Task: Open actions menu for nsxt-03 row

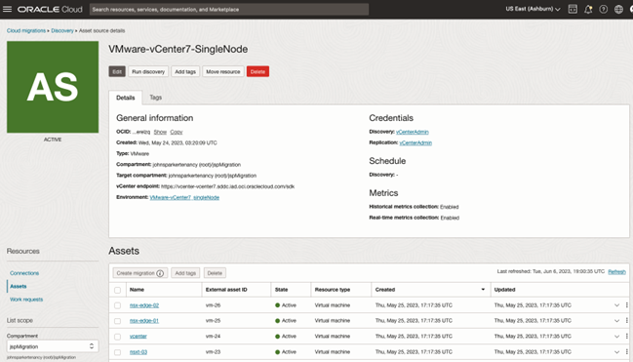Action: [626, 352]
